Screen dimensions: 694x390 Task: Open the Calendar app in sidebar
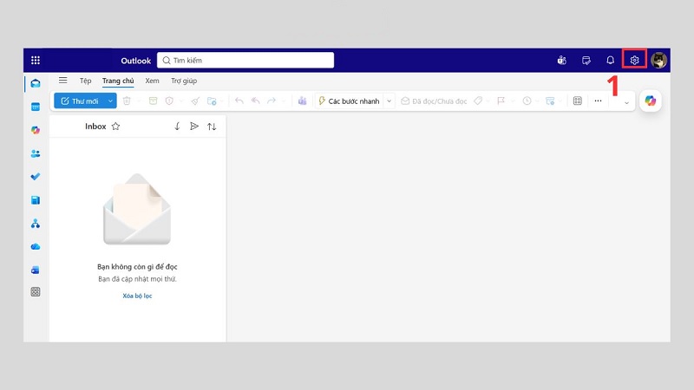click(36, 107)
